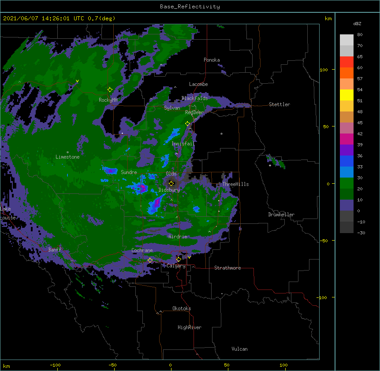Click the green 30 dBZ legend swatch
The image size is (380, 371).
(x=346, y=183)
